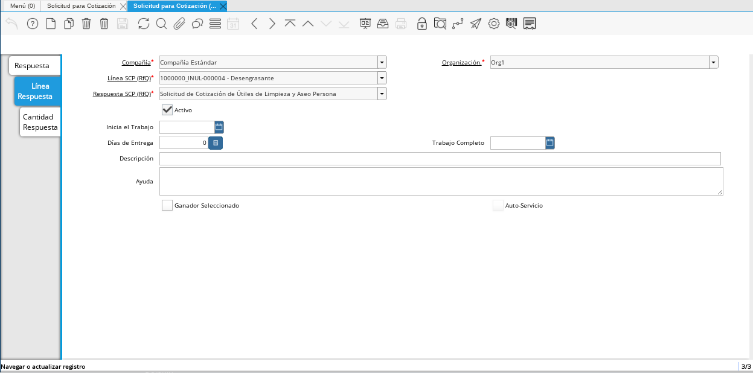Go to detail tab with right chevron

click(x=272, y=24)
